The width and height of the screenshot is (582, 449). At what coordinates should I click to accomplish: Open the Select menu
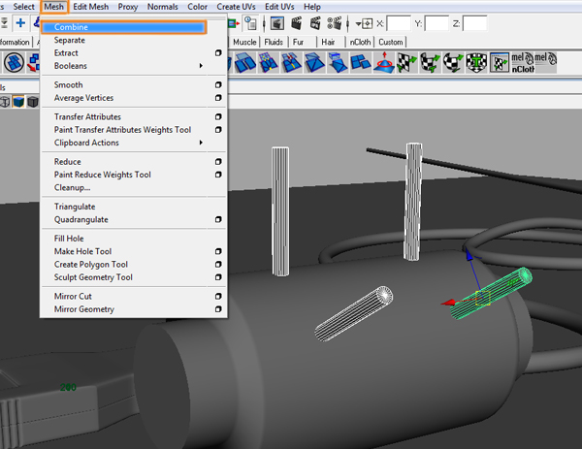click(x=23, y=7)
